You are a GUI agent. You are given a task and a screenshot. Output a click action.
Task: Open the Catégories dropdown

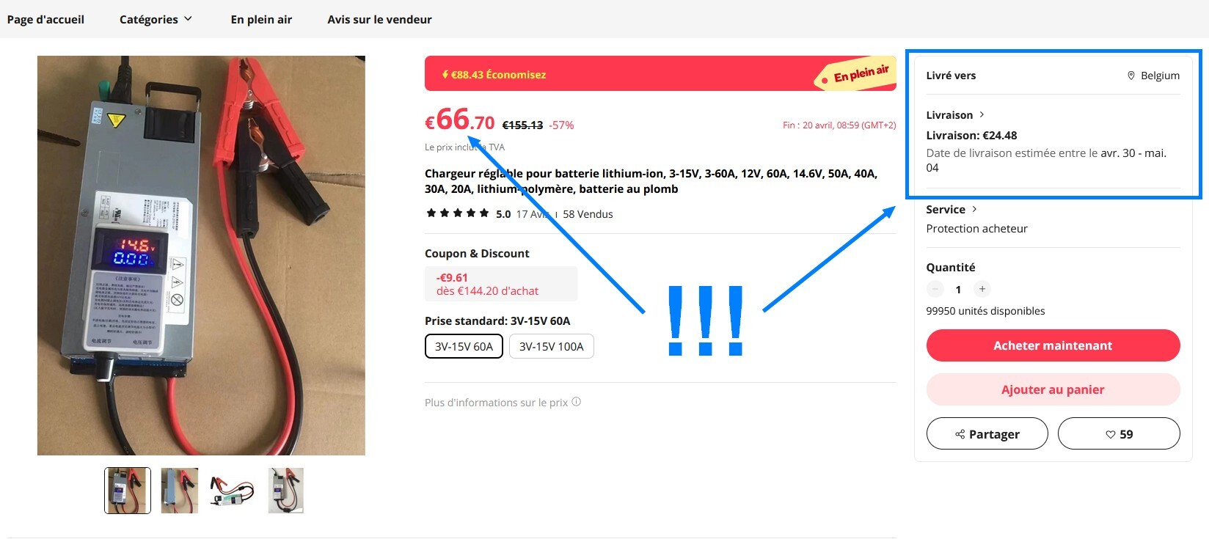156,19
